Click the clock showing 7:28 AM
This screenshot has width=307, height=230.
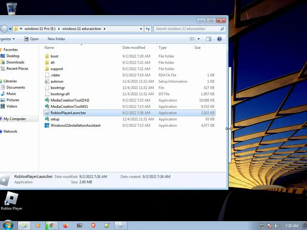point(291,226)
